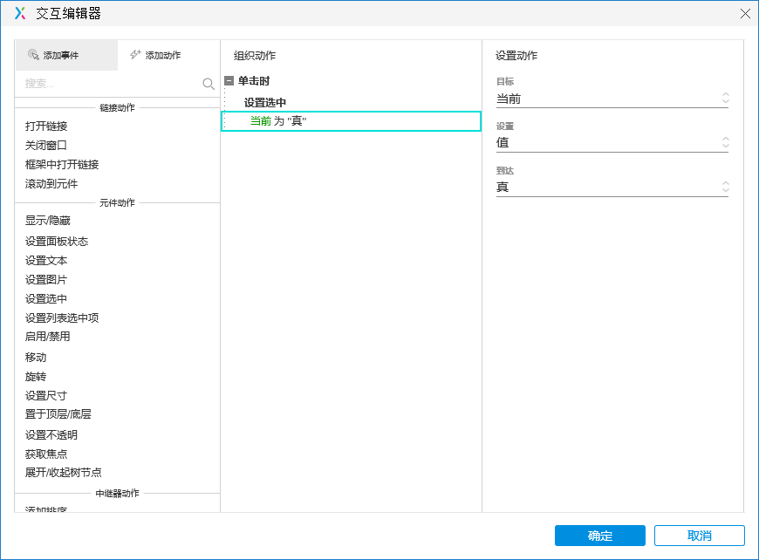This screenshot has height=560, width=759.
Task: Click the 确定 confirm button
Action: 599,536
